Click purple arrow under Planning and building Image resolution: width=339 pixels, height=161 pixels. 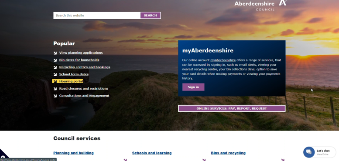tap(125, 160)
